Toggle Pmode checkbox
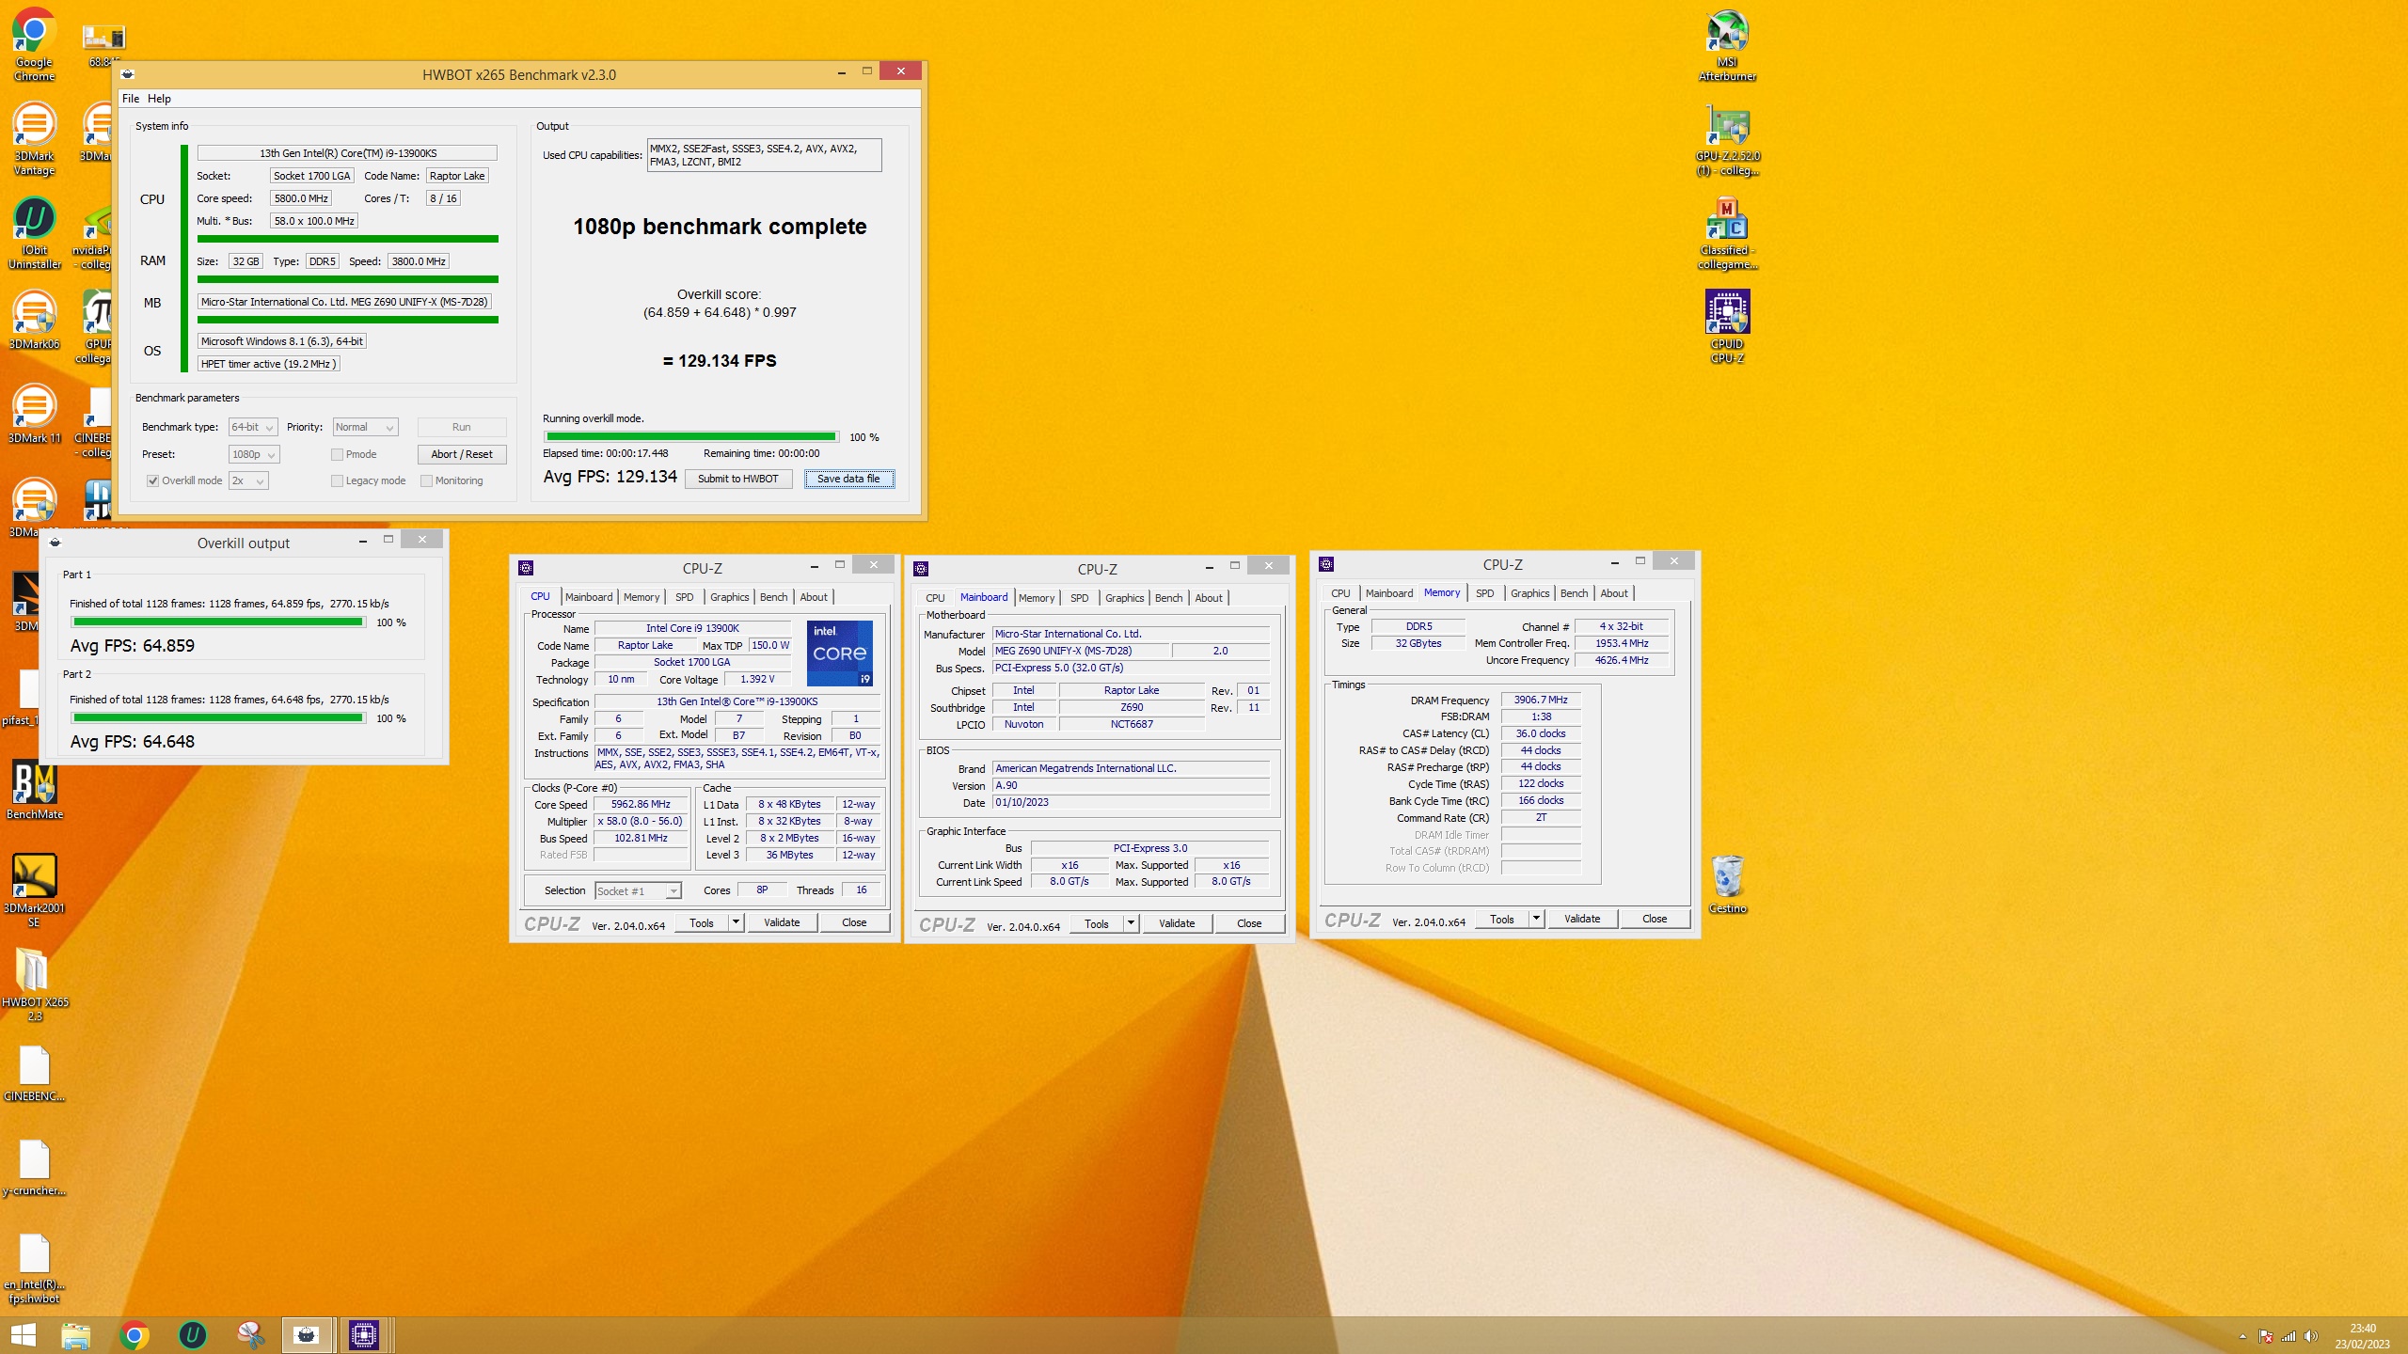The width and height of the screenshot is (2408, 1354). pyautogui.click(x=337, y=454)
